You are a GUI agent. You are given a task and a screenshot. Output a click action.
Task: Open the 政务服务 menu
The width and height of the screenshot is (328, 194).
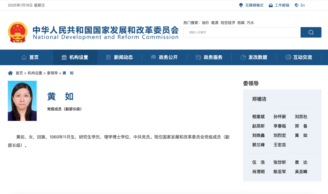[214, 57]
